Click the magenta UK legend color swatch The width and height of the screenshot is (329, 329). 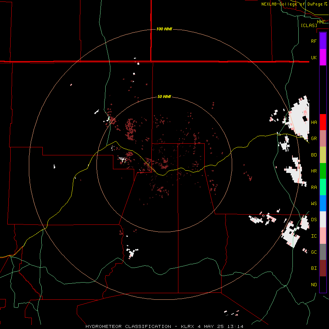(323, 57)
